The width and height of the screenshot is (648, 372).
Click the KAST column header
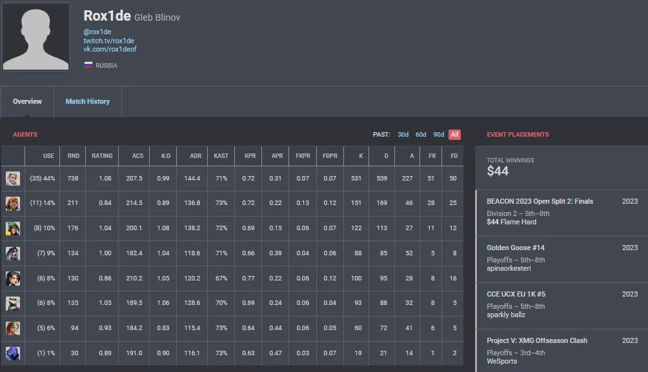pyautogui.click(x=221, y=156)
